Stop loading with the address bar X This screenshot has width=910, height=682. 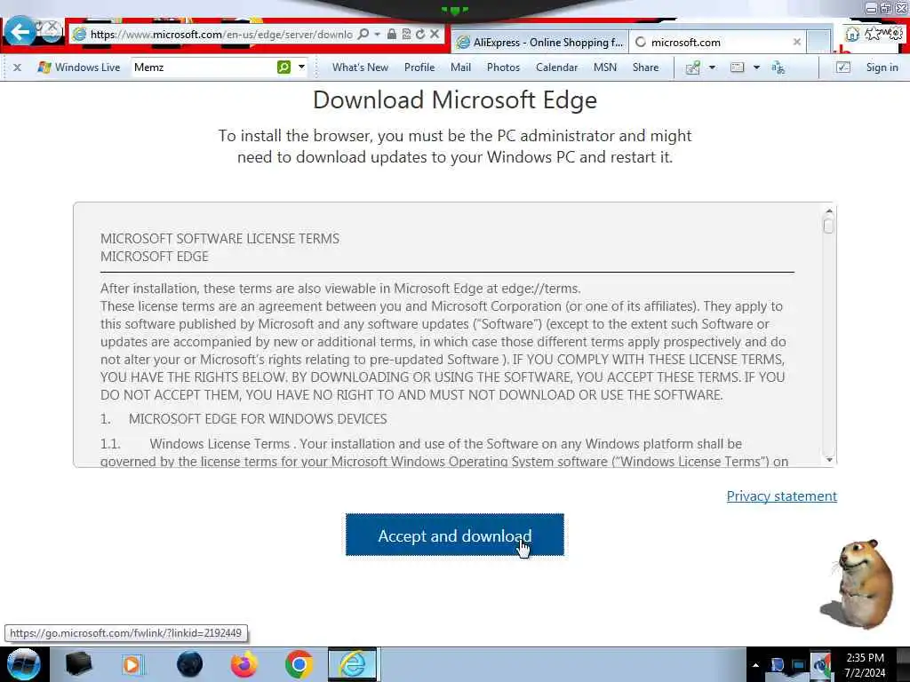pyautogui.click(x=434, y=35)
